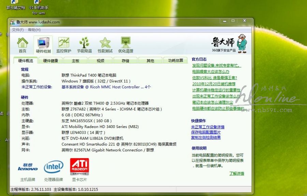Open link 出现未正常工作设备该怎么办
Screen dimensions: 307x196
tap(216, 96)
